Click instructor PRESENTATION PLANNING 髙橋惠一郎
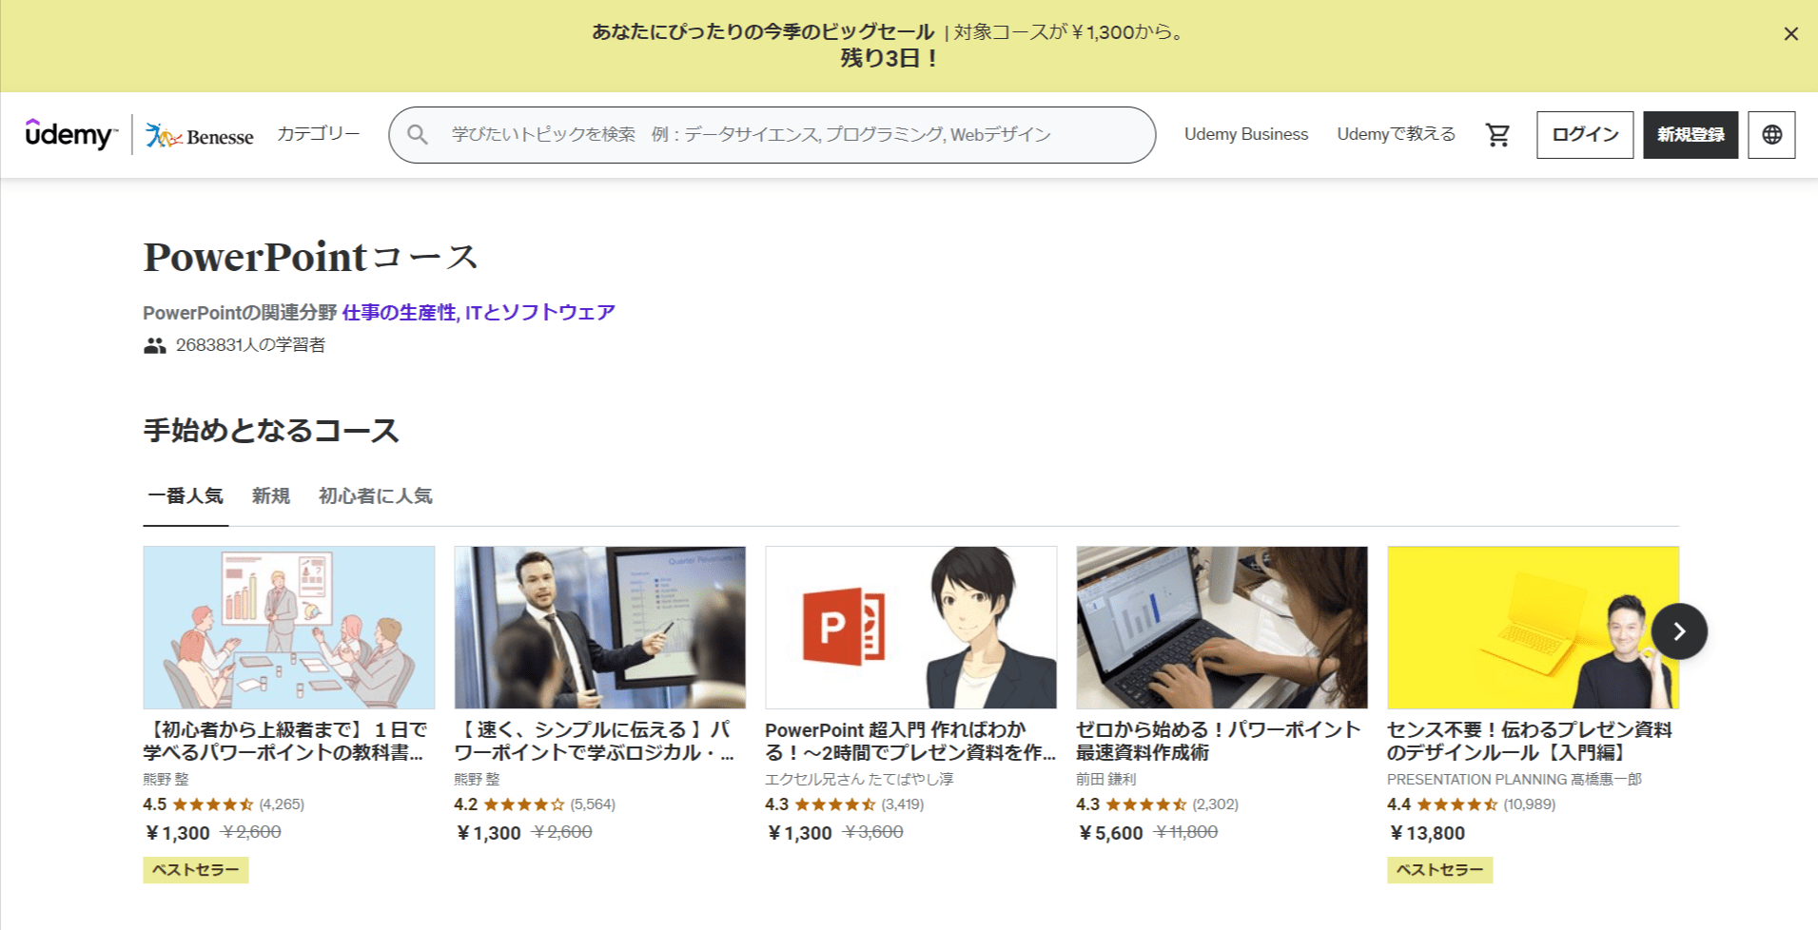 point(1515,779)
